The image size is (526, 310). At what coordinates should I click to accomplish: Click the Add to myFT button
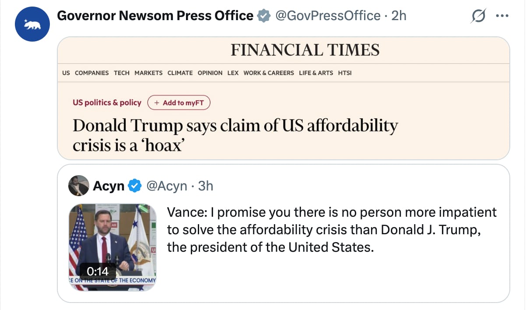click(179, 103)
